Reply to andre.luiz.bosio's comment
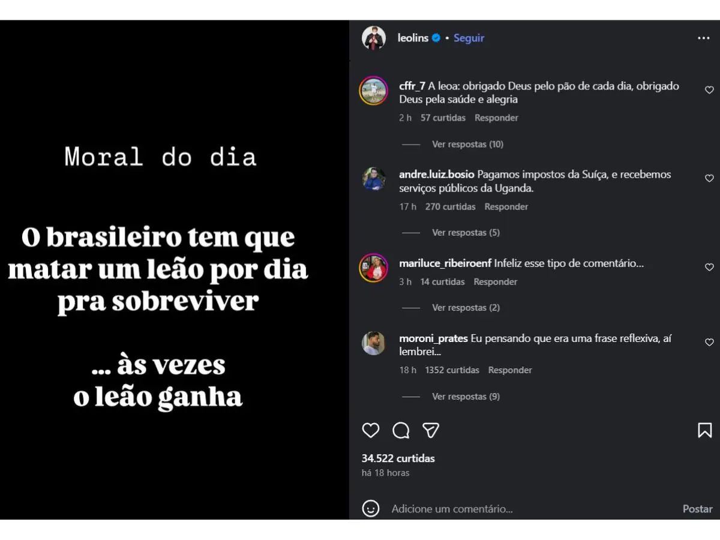 tap(506, 206)
